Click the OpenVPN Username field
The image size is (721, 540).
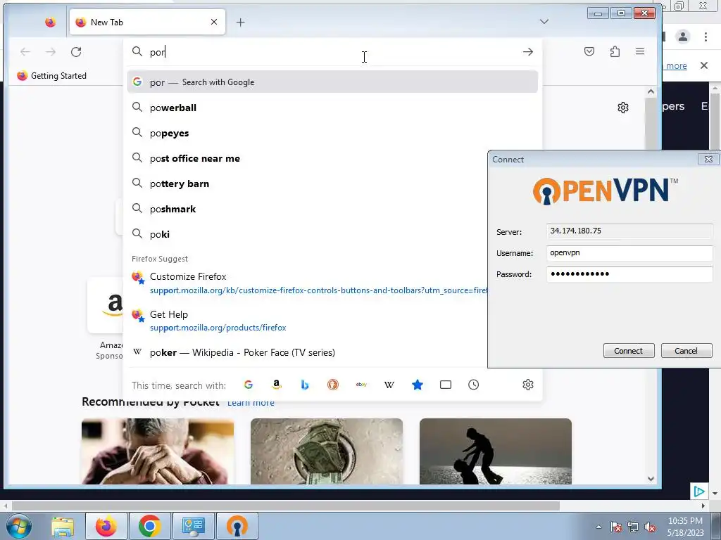click(x=629, y=253)
